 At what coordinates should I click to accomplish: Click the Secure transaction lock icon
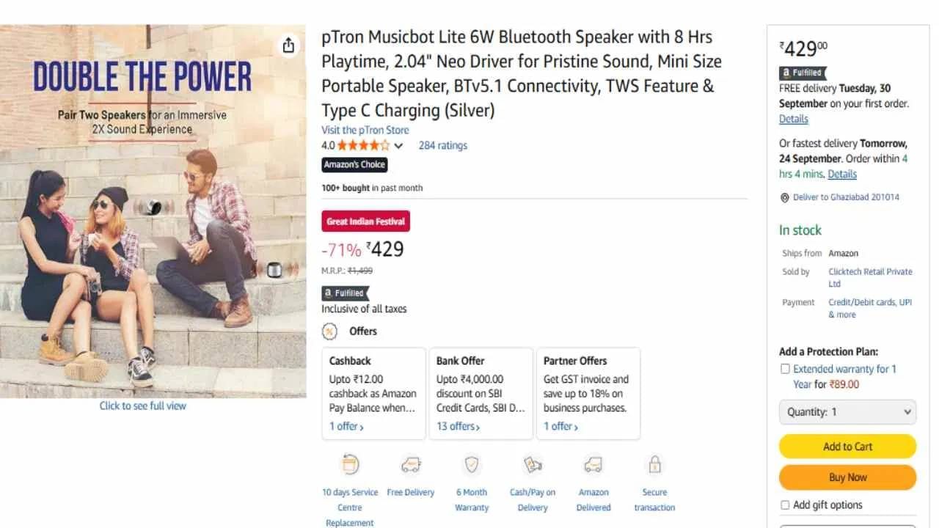(654, 463)
